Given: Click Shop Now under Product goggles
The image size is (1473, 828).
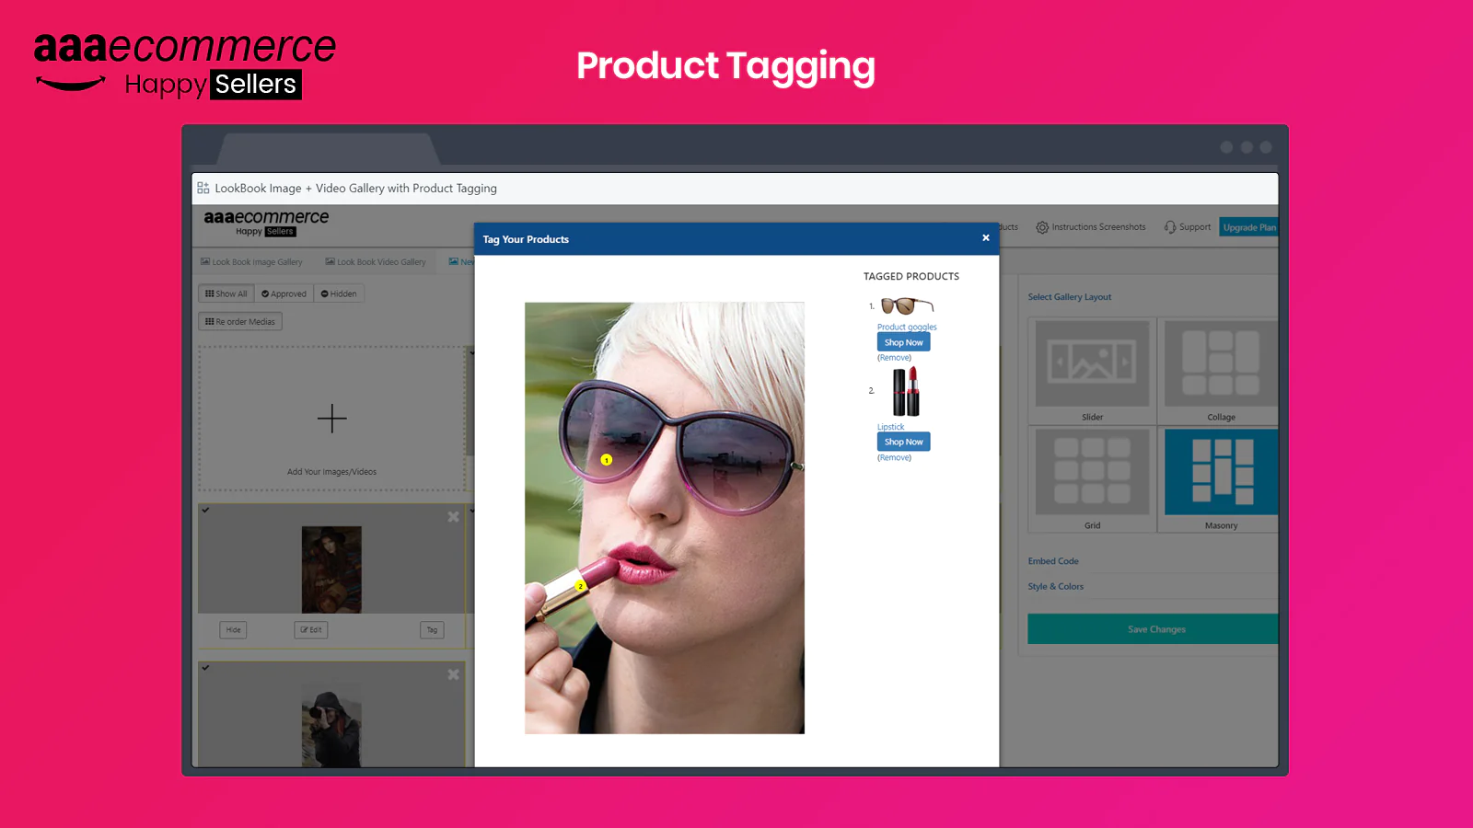Looking at the screenshot, I should (903, 342).
